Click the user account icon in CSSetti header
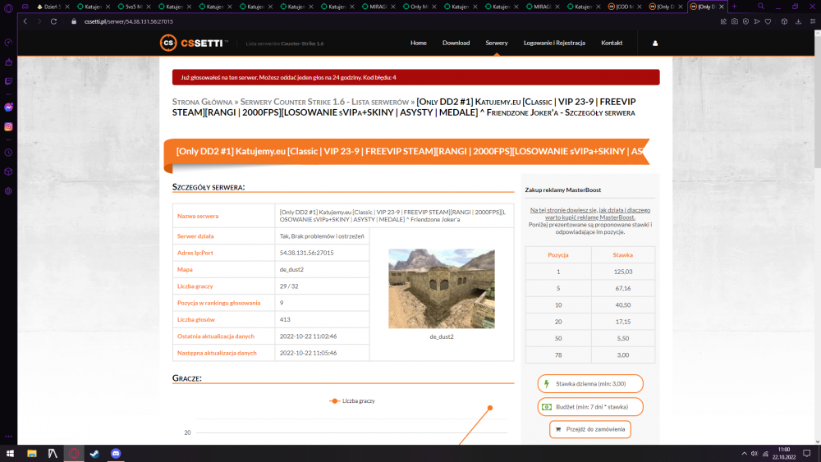The width and height of the screenshot is (821, 462). [x=655, y=43]
